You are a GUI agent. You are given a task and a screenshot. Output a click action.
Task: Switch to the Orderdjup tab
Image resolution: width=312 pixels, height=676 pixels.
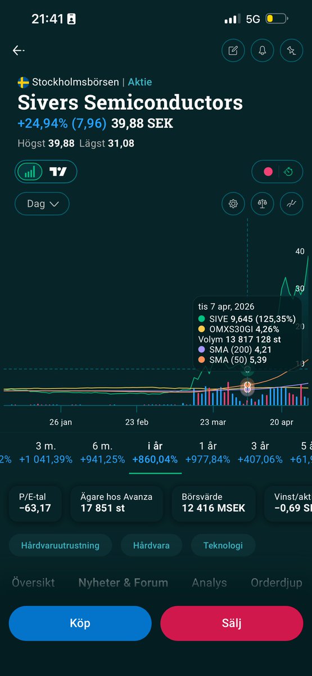pos(277,582)
